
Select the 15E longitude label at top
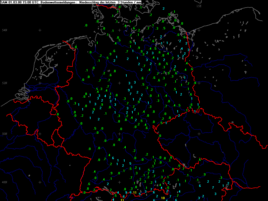(199, 6)
